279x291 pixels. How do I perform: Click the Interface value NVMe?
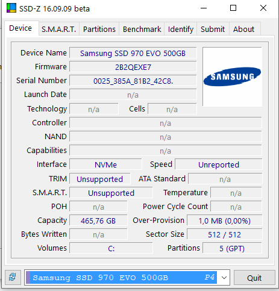[105, 164]
